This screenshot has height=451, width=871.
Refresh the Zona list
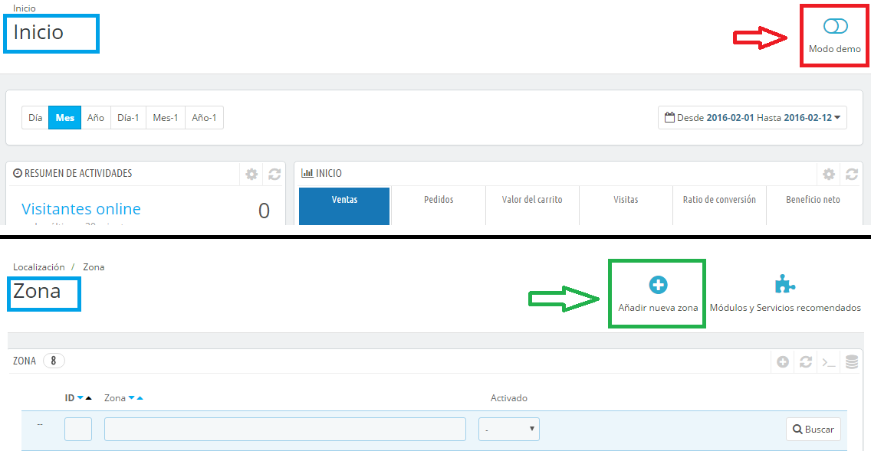[806, 361]
